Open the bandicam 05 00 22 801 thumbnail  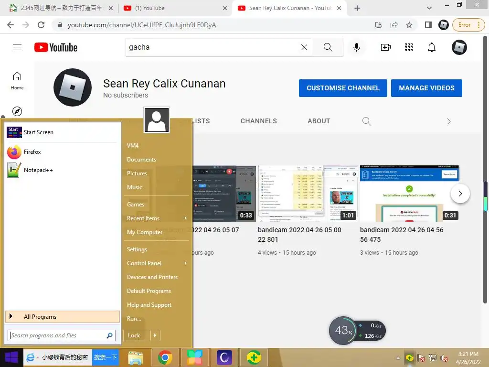click(x=308, y=194)
